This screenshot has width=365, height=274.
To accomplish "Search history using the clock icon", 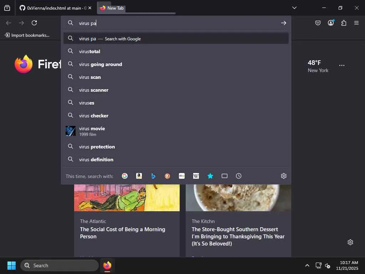I will [x=238, y=176].
